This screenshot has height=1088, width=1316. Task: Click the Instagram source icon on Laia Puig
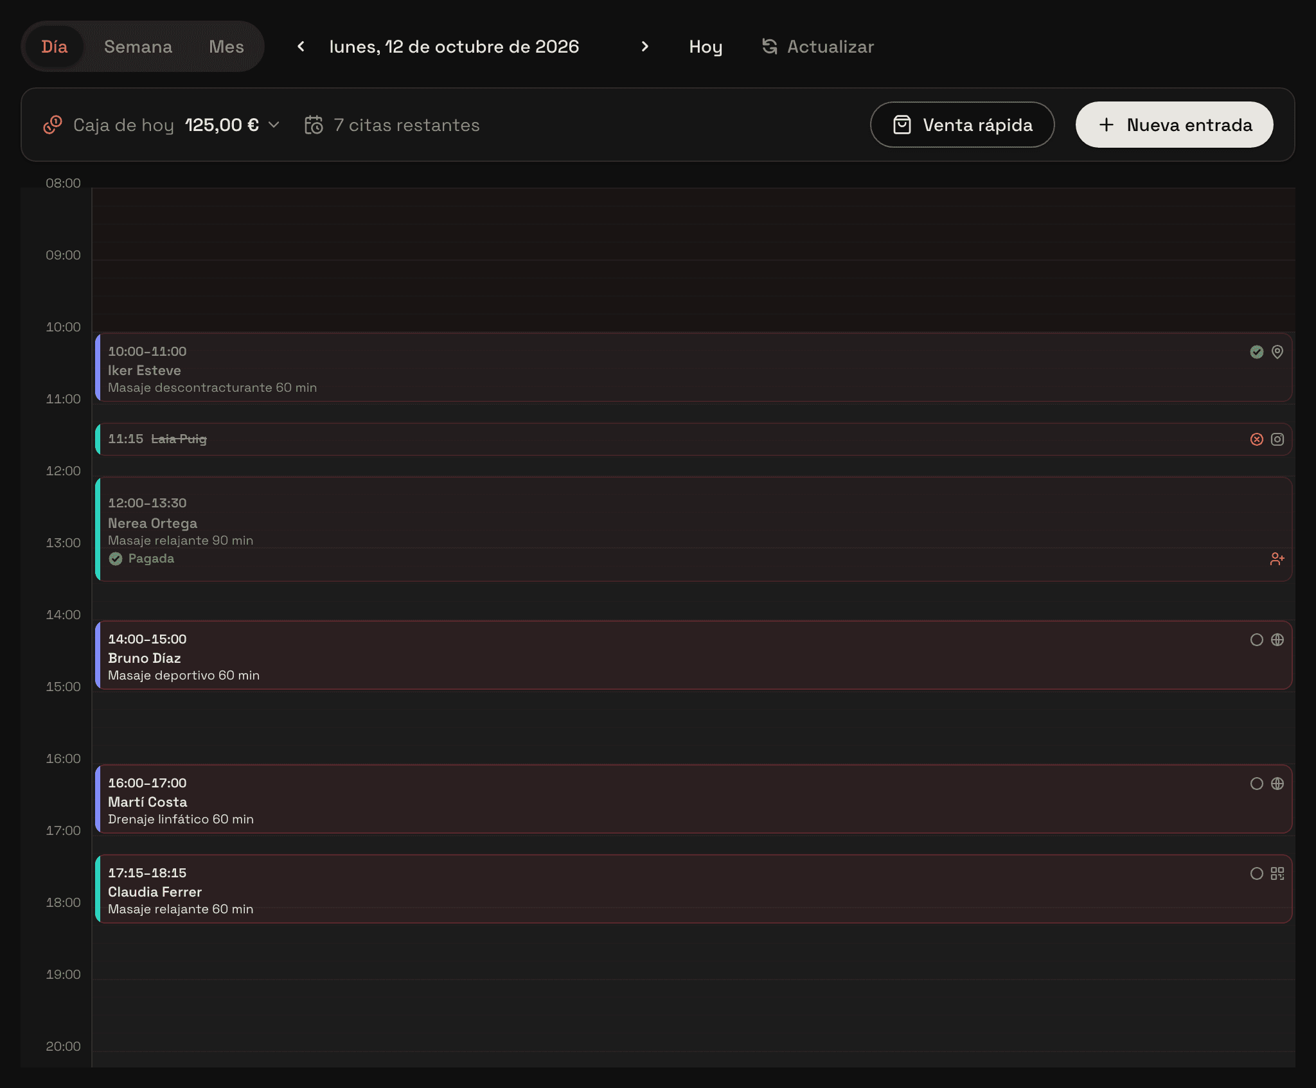tap(1277, 439)
